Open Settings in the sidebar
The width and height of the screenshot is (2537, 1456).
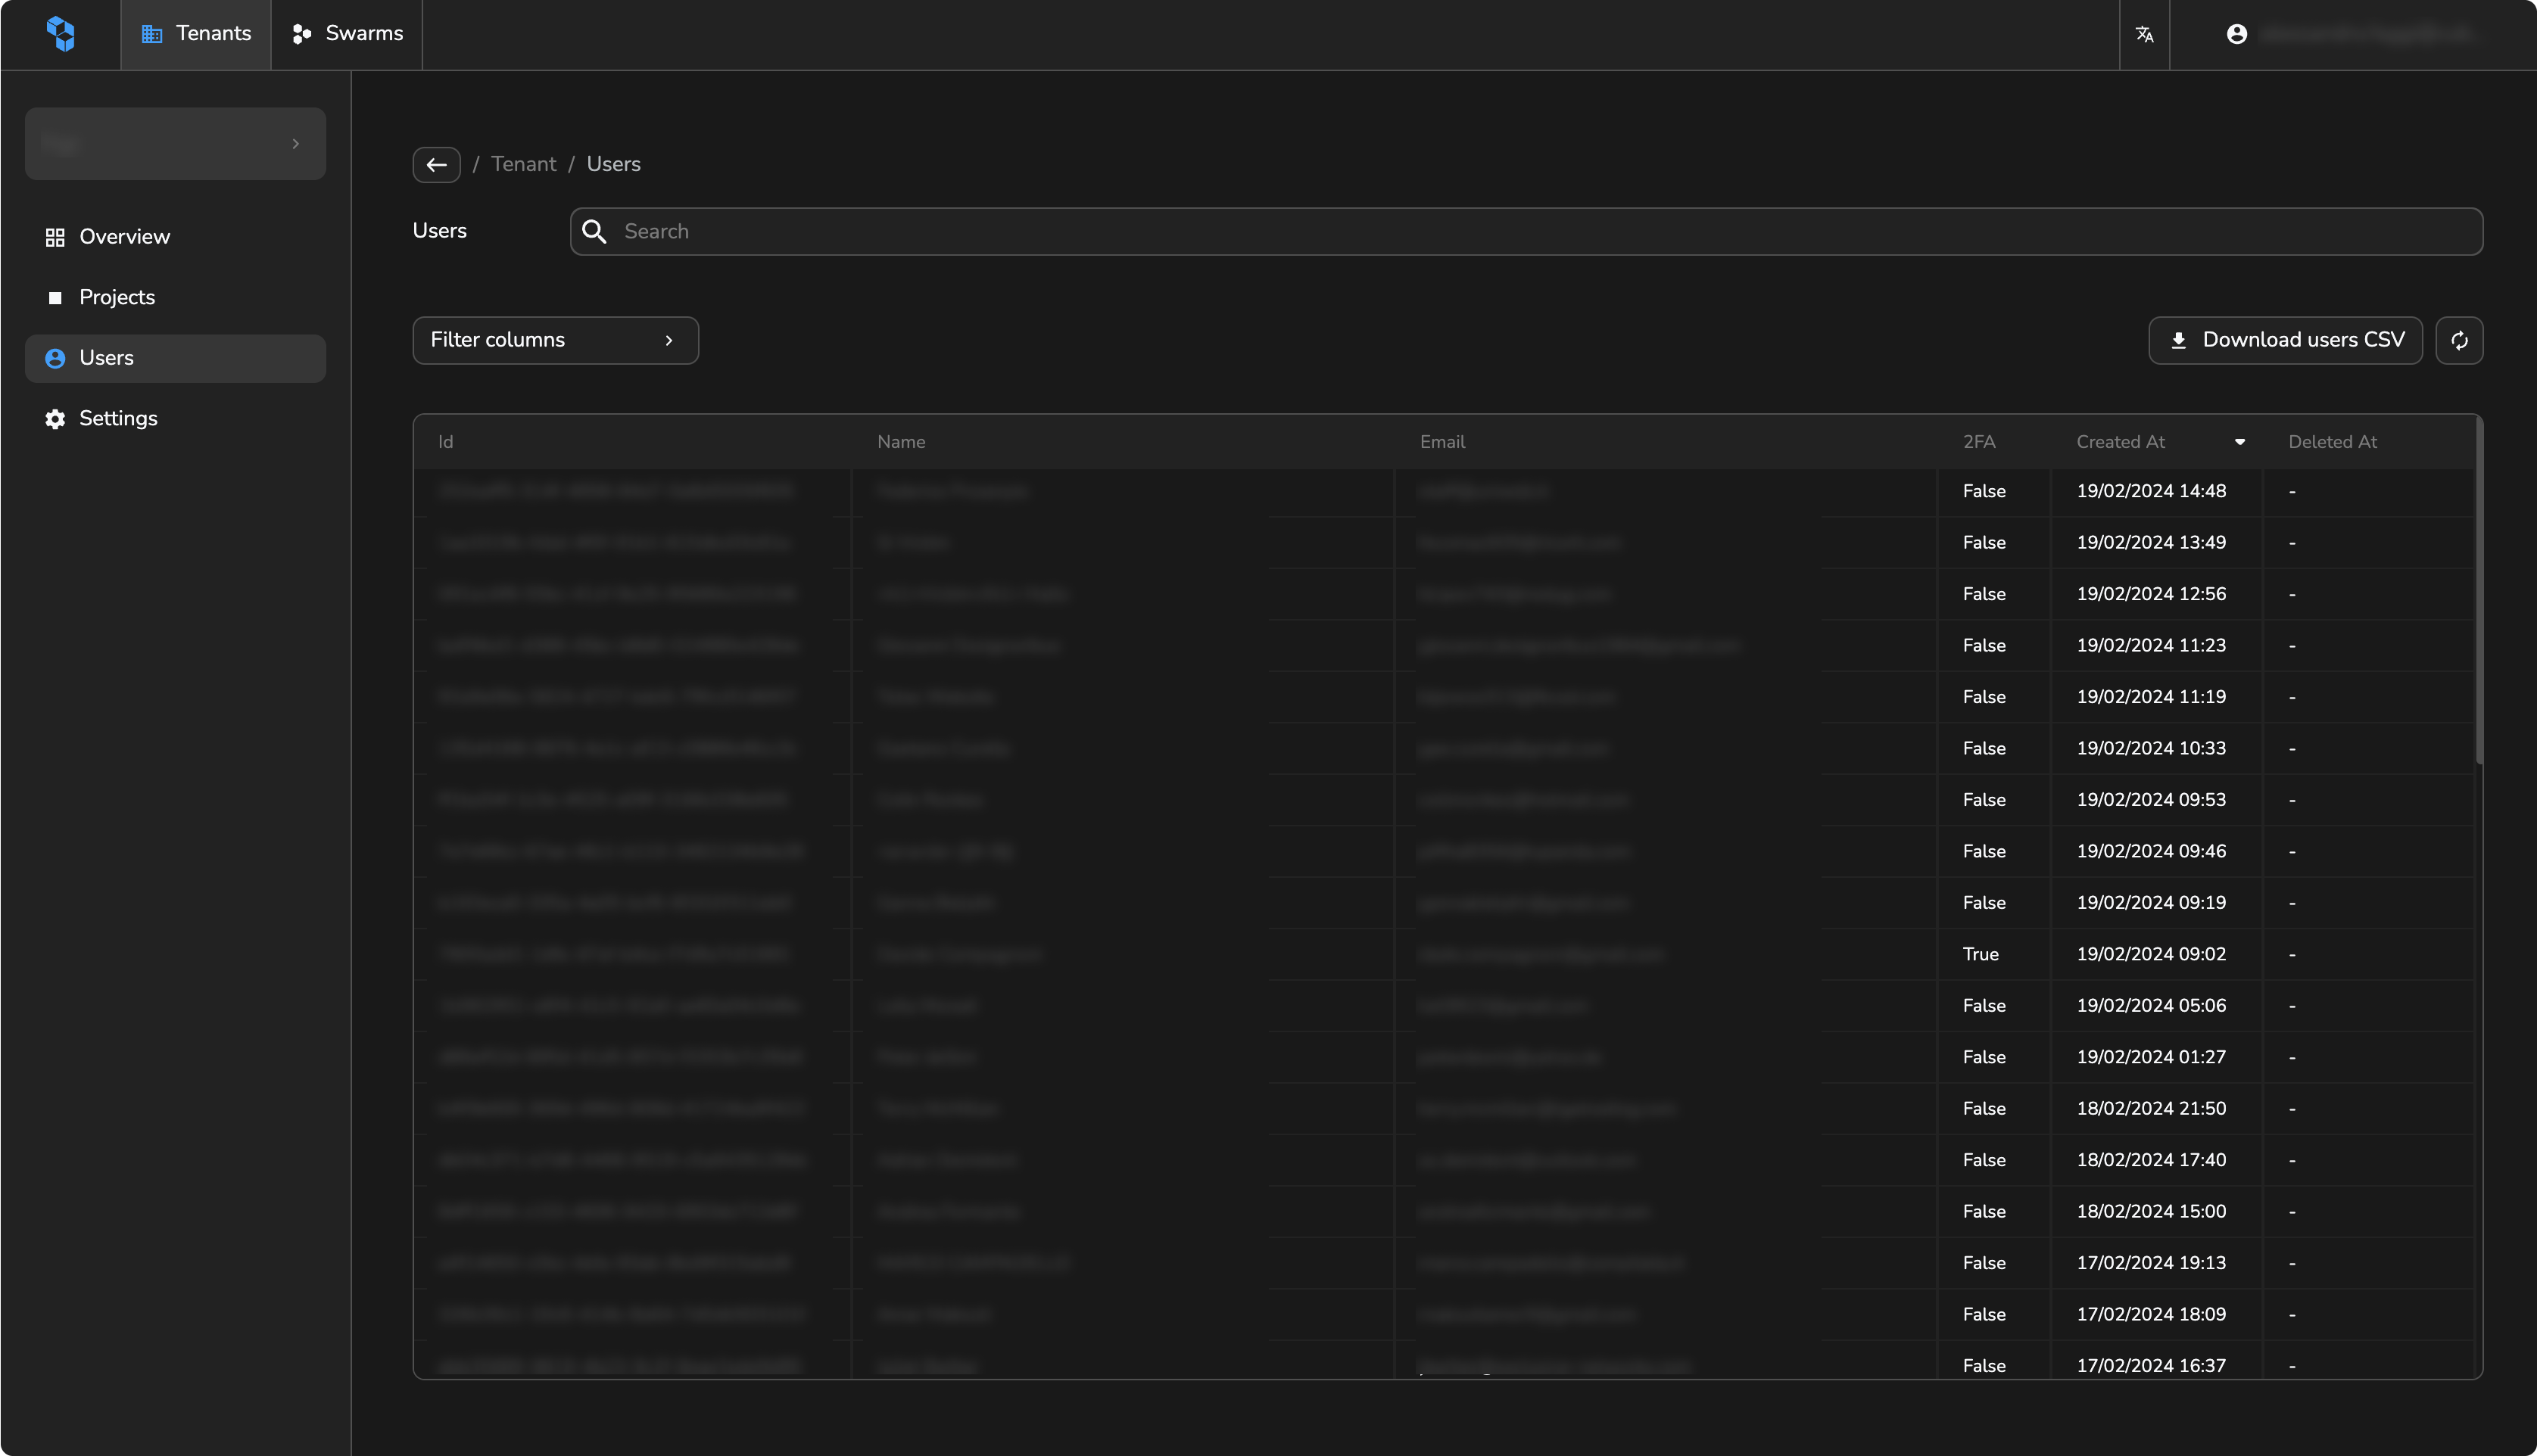(x=175, y=418)
